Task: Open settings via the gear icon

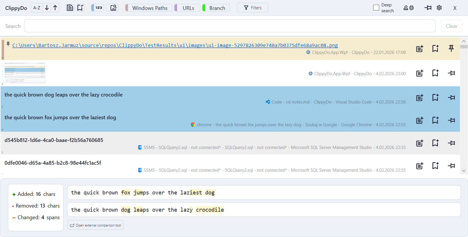Action: pyautogui.click(x=439, y=8)
